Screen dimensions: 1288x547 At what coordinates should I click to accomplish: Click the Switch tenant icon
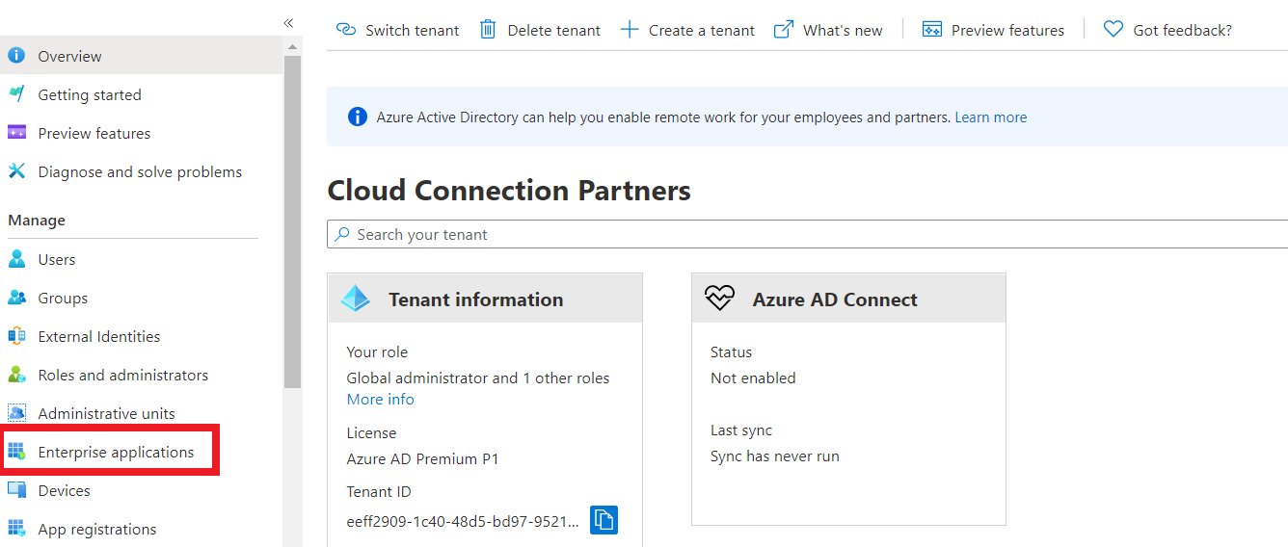point(346,30)
